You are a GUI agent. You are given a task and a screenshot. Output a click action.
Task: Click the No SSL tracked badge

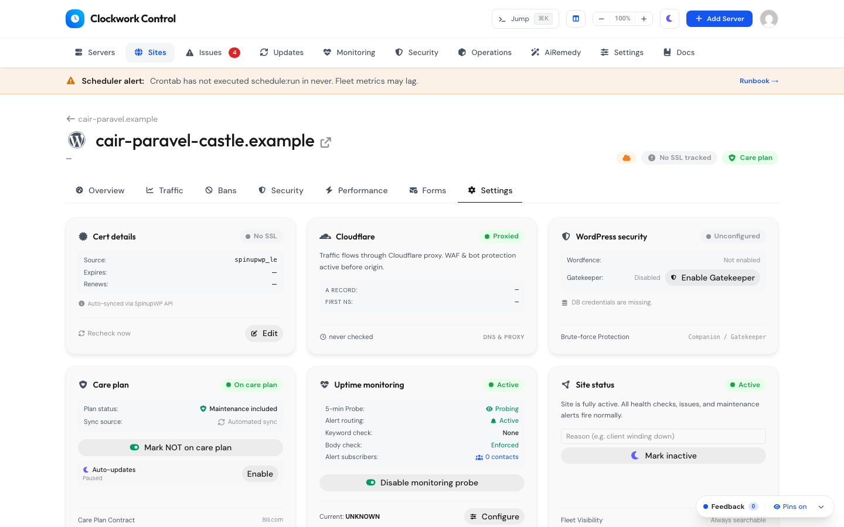point(679,158)
